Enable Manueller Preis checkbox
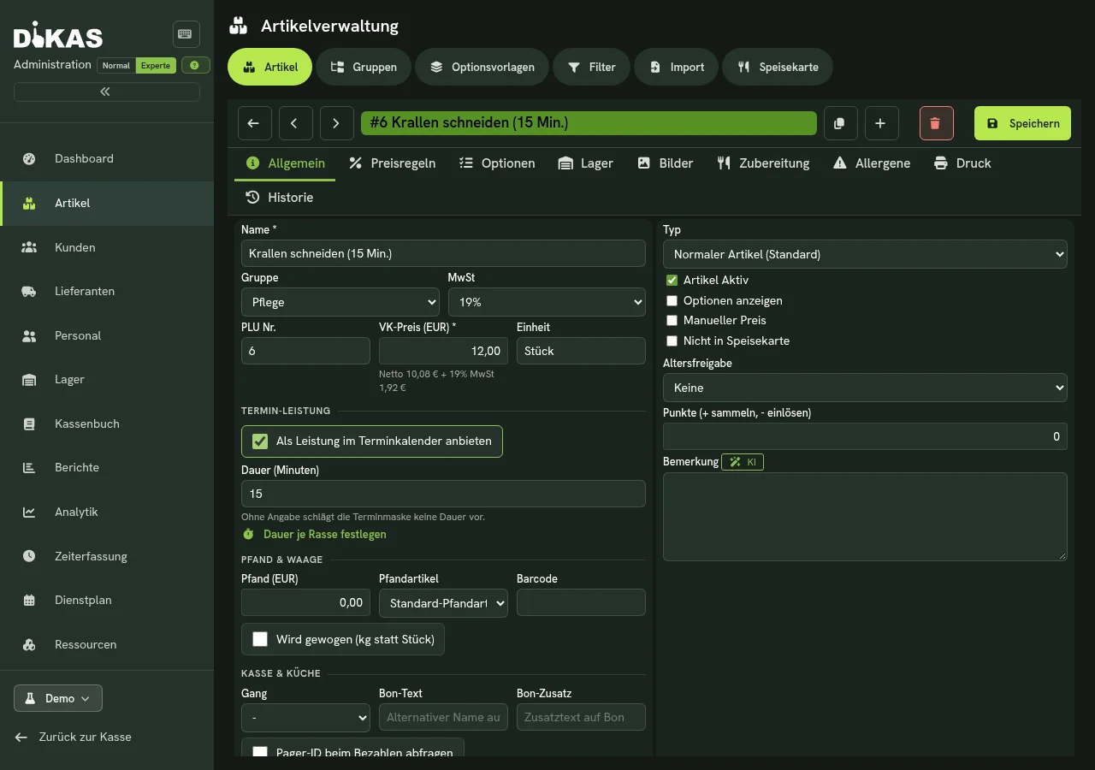The height and width of the screenshot is (770, 1095). click(x=672, y=320)
